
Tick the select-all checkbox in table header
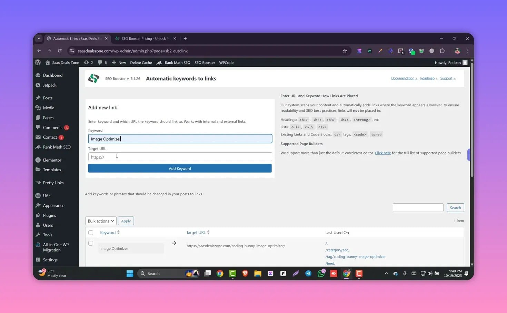pos(91,233)
